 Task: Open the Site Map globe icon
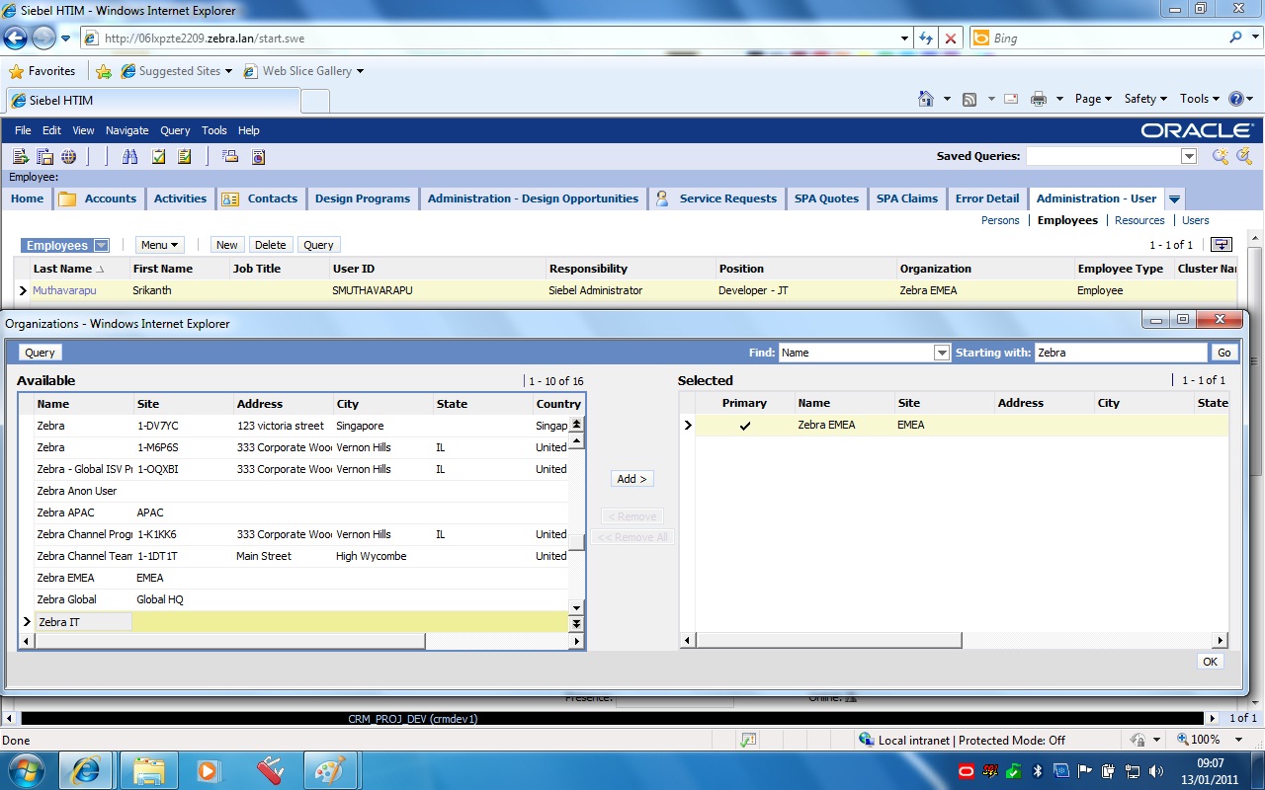point(67,156)
